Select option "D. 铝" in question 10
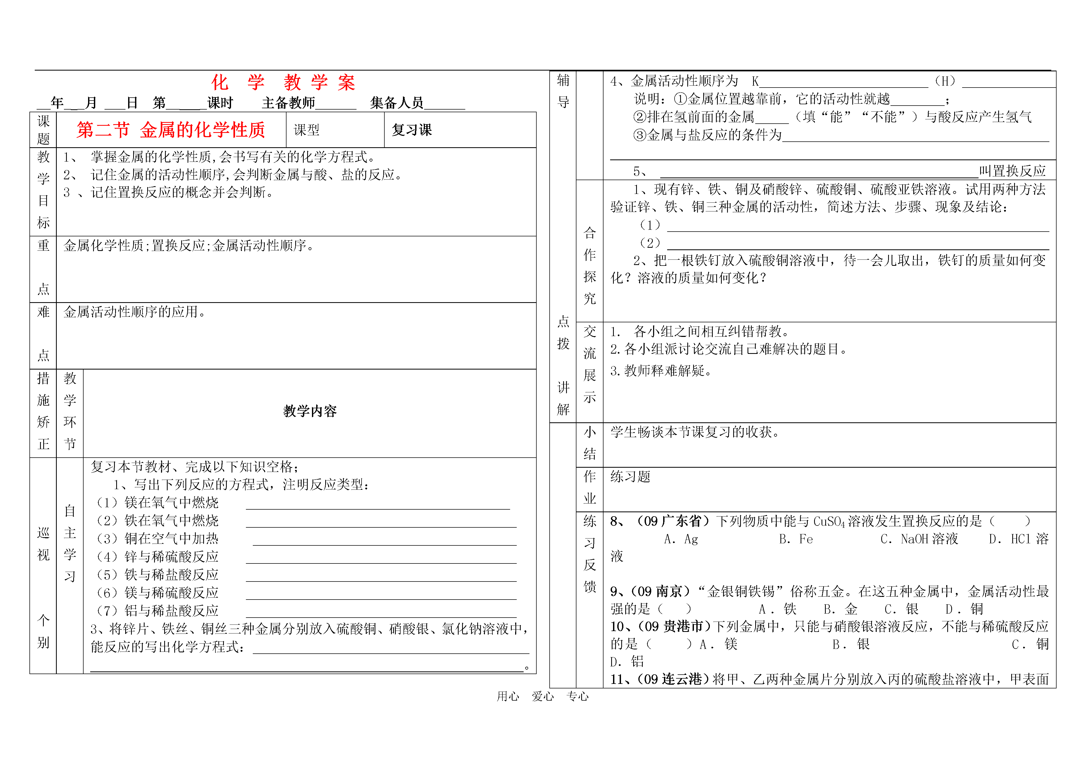 [627, 662]
